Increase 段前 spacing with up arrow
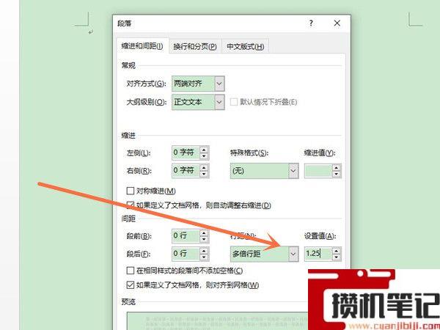The height and width of the screenshot is (330, 440). (x=204, y=232)
